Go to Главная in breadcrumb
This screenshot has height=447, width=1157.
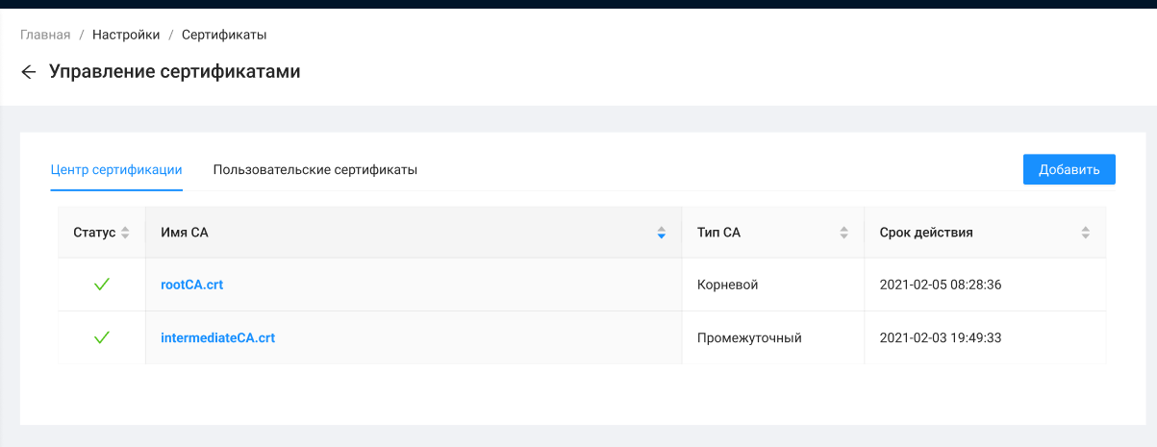pos(45,35)
